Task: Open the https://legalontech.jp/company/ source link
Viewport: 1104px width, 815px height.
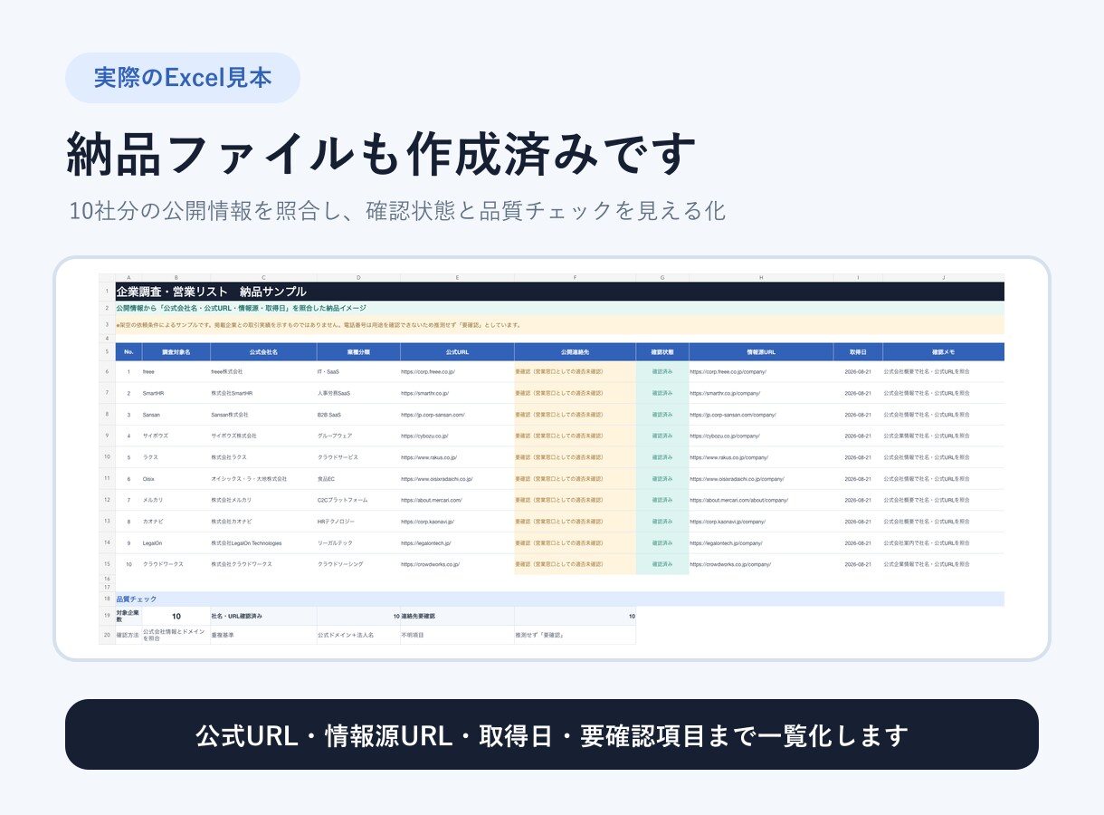Action: click(726, 543)
